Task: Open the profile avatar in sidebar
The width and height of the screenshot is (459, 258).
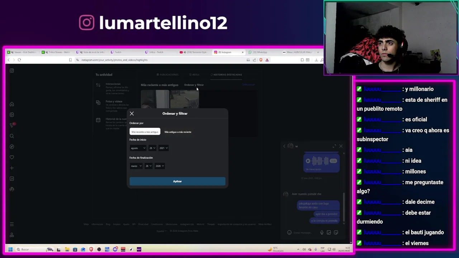Action: 12,189
